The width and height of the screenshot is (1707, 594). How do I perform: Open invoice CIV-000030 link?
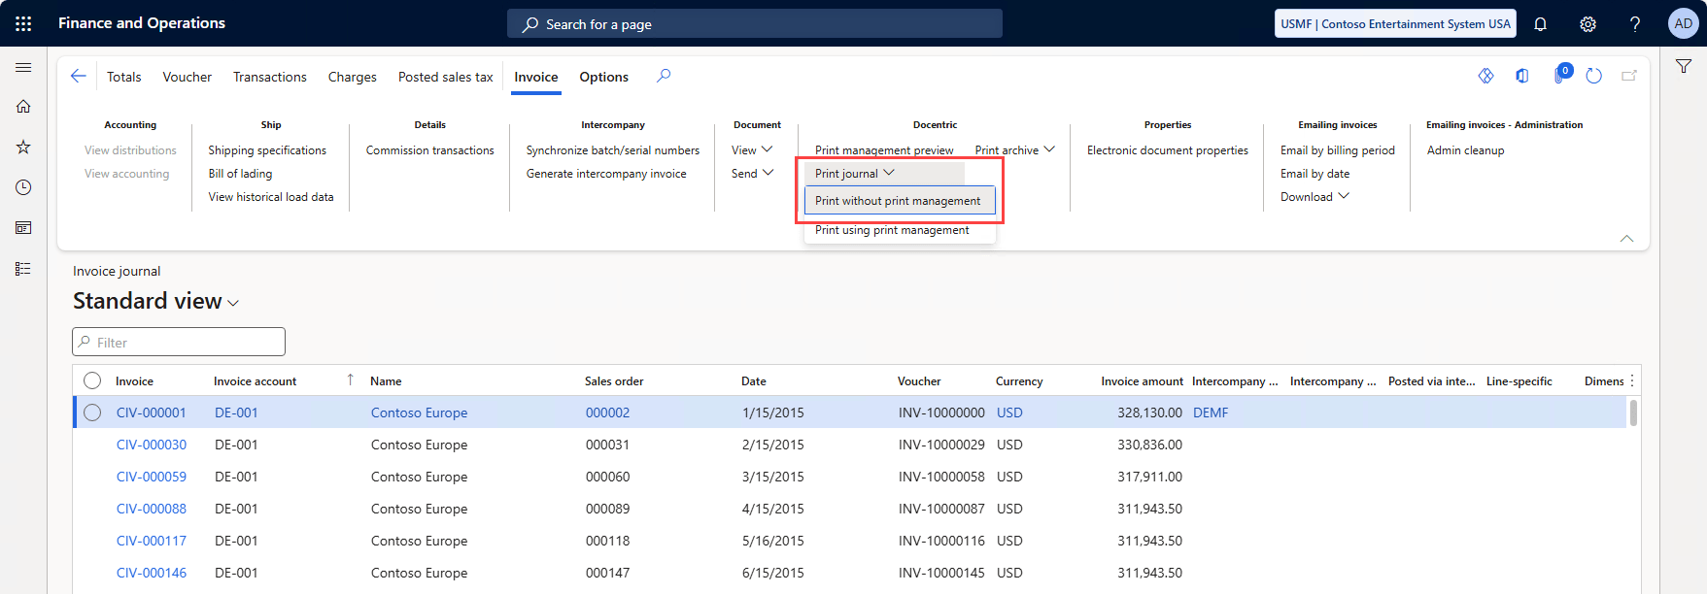pos(152,445)
